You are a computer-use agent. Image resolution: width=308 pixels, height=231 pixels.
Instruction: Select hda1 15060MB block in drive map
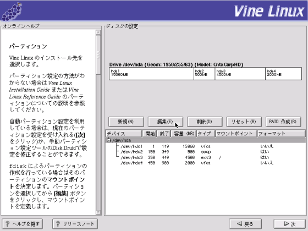(151, 74)
